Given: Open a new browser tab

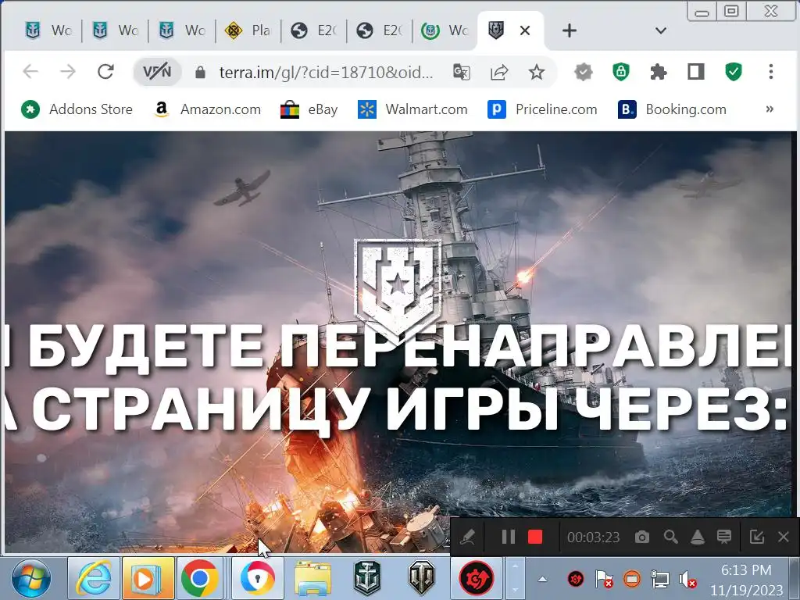Looking at the screenshot, I should 570,30.
